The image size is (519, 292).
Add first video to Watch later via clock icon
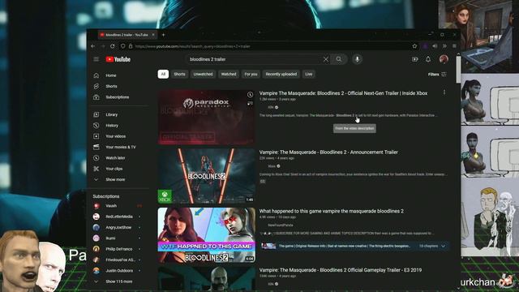(x=251, y=95)
